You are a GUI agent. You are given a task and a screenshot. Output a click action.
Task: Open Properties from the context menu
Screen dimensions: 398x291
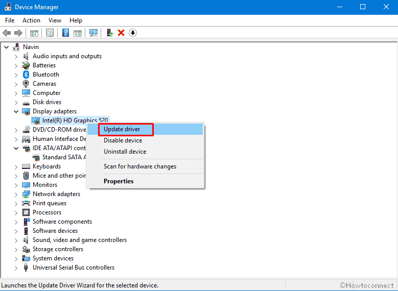point(119,181)
